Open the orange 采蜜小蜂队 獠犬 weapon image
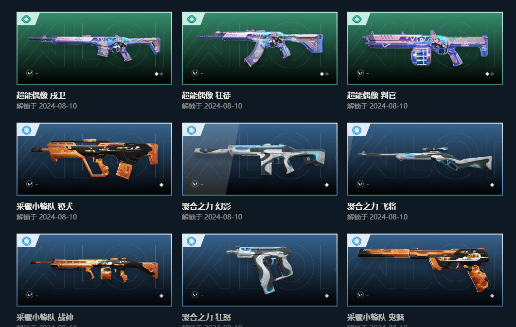Image resolution: width=516 pixels, height=327 pixels. tap(94, 159)
